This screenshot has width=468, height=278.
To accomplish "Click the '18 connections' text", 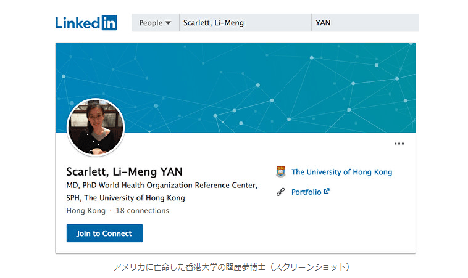I will pyautogui.click(x=143, y=211).
